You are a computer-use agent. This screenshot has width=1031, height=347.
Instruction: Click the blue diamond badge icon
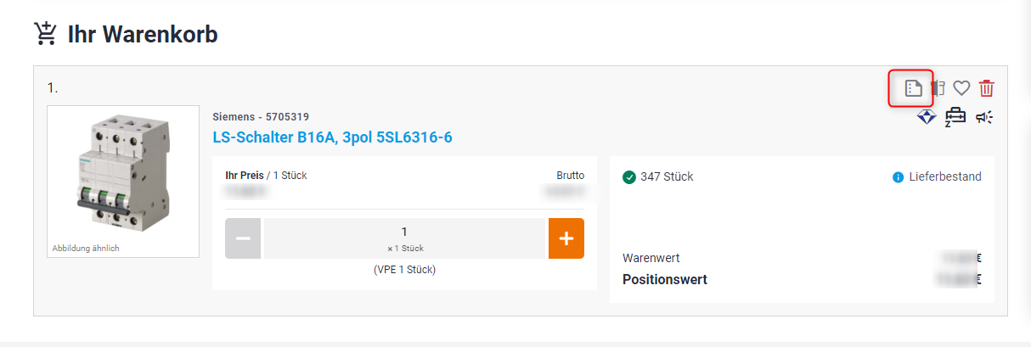pyautogui.click(x=927, y=117)
